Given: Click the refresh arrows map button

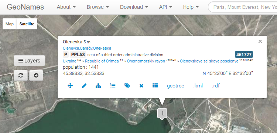Looking at the screenshot, I should 21,75.
